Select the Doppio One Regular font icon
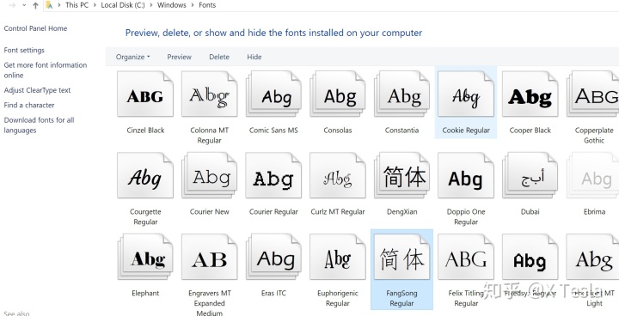 point(466,175)
